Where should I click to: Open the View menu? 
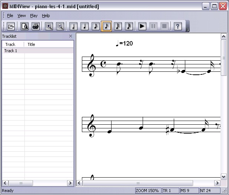click(21, 16)
